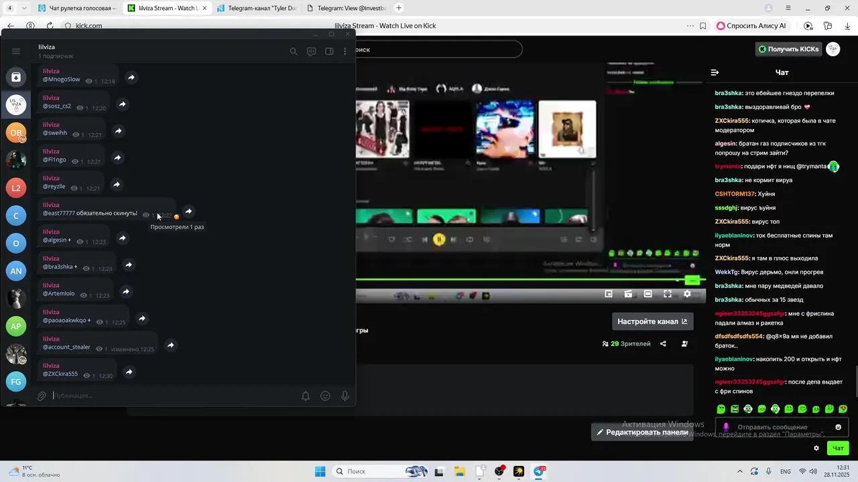Open Kick player settings gear
The width and height of the screenshot is (858, 482).
687,294
